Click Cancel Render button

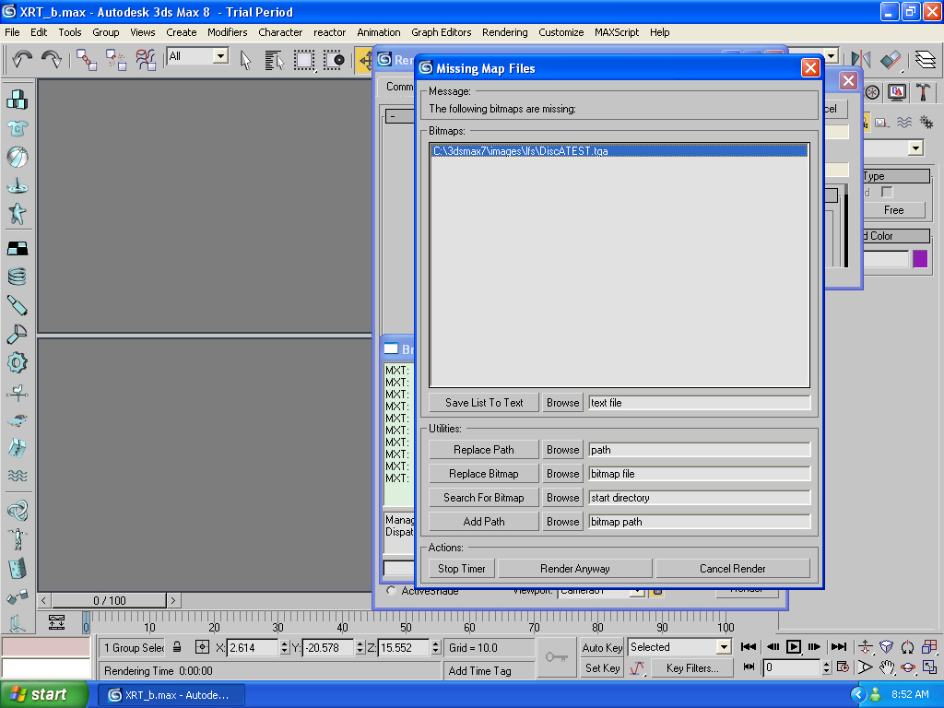click(732, 568)
